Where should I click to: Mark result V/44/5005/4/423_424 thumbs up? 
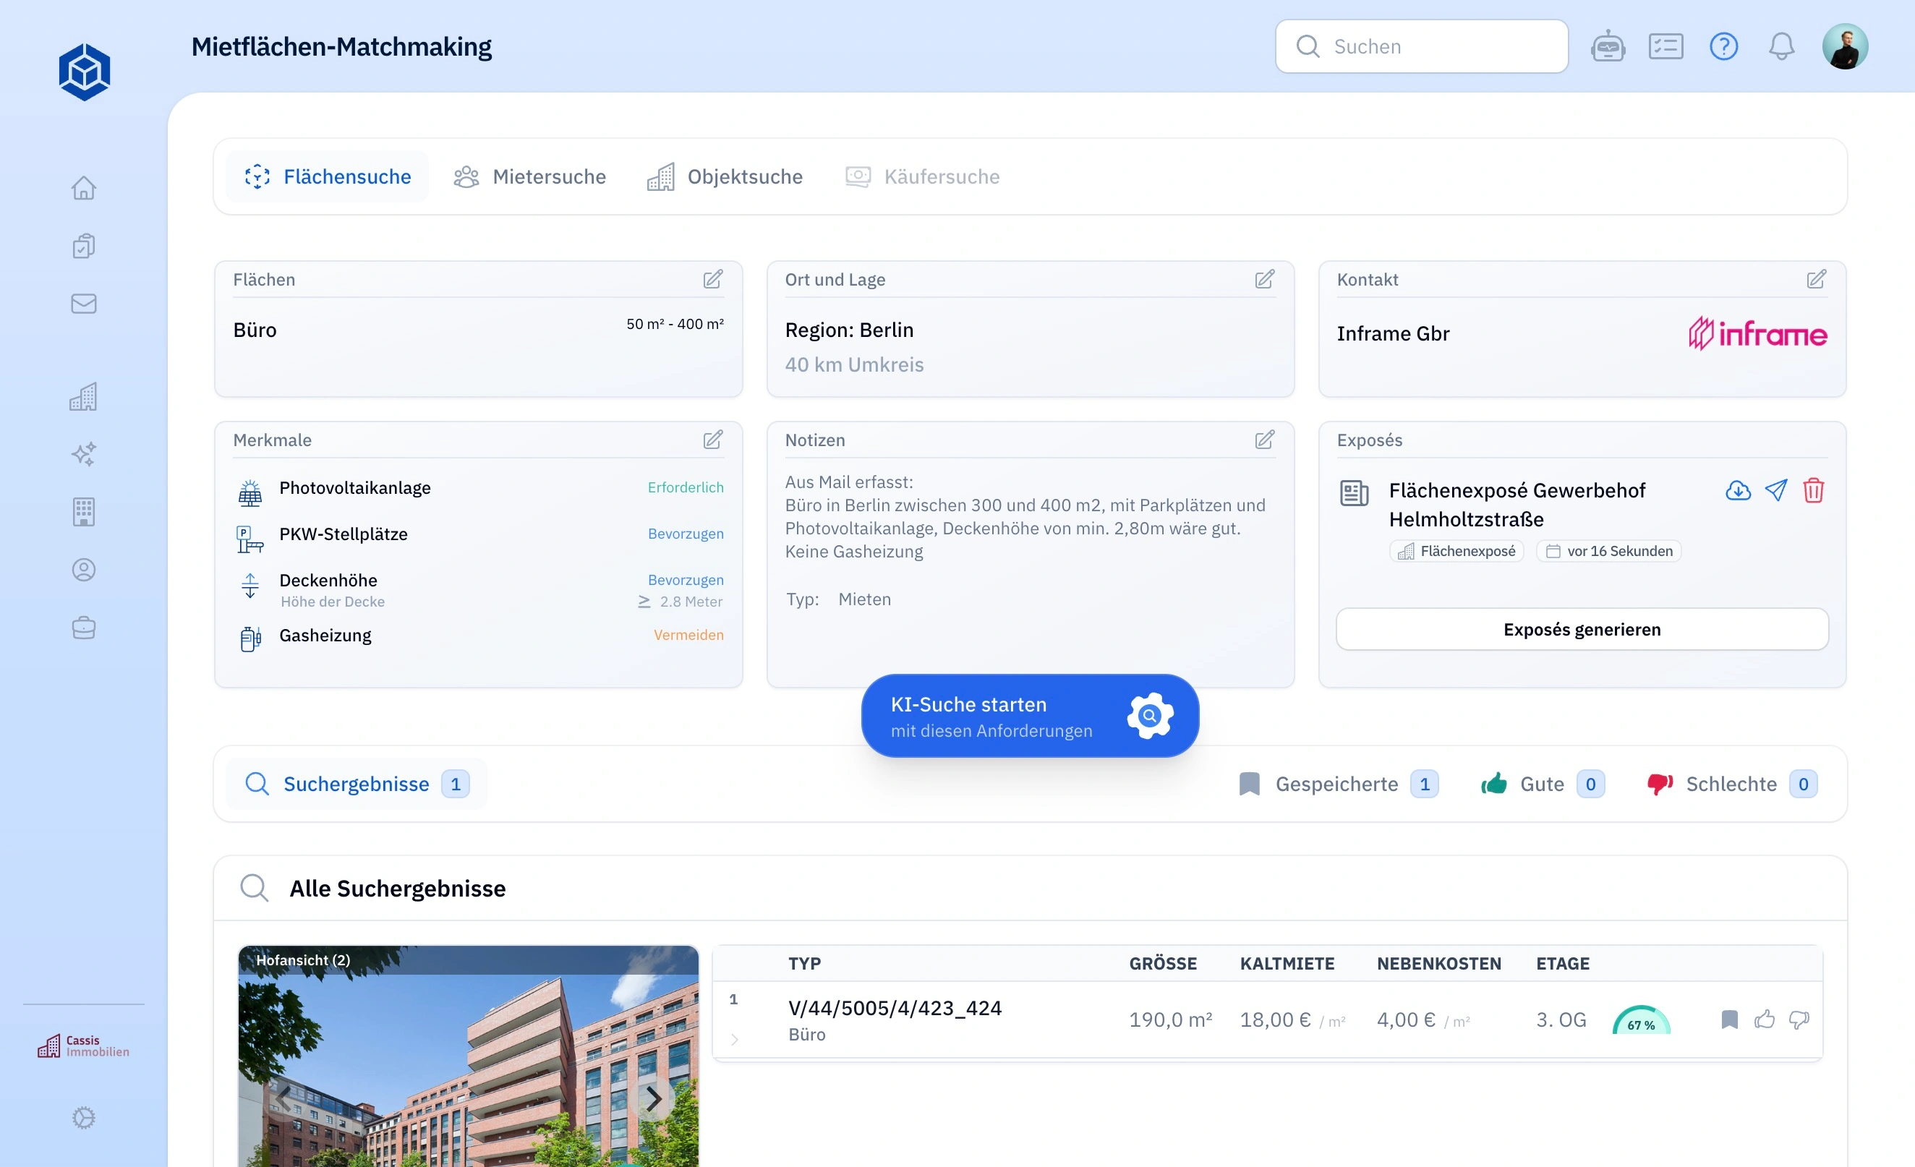(1765, 1019)
